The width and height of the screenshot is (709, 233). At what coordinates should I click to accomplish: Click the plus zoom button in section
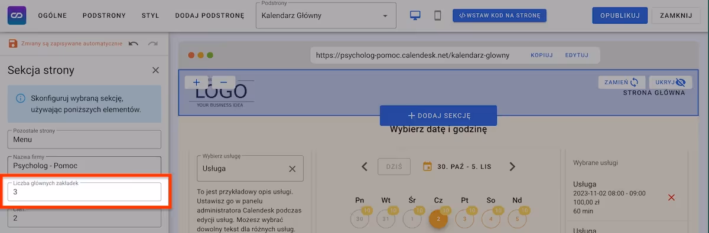196,83
